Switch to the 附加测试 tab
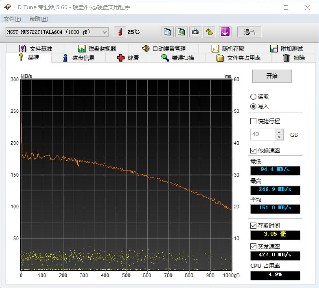This screenshot has height=288, width=319. [286, 49]
